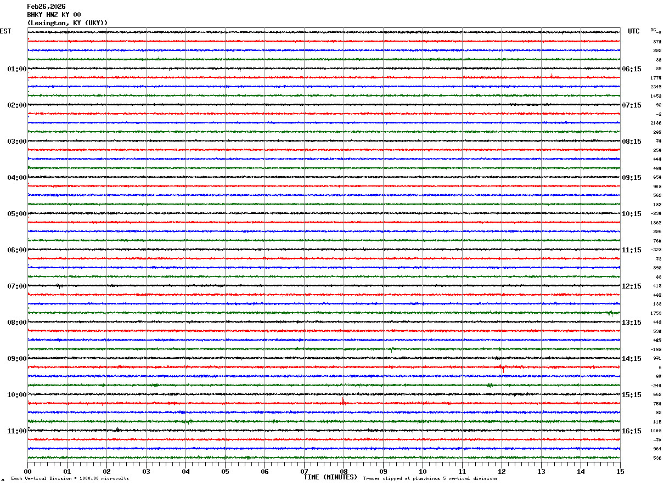Click minute 11 on the time axis
The image size is (664, 486).
(462, 471)
